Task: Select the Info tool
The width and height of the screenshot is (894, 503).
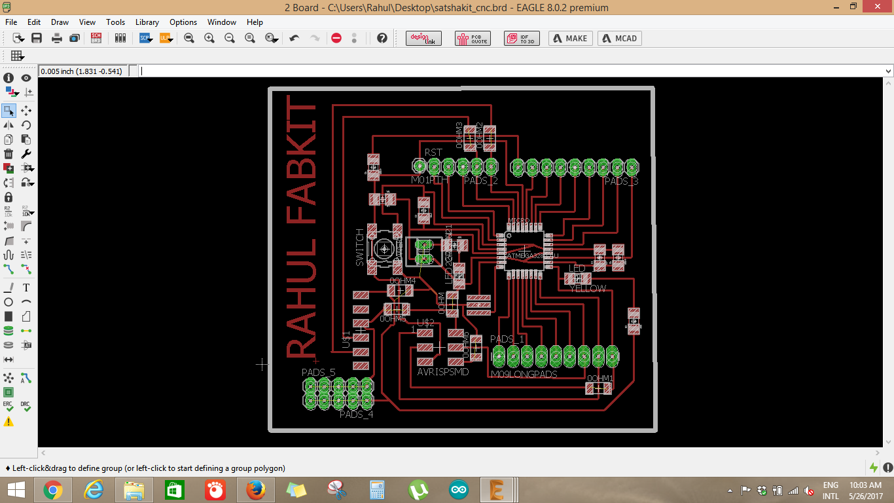Action: point(9,78)
